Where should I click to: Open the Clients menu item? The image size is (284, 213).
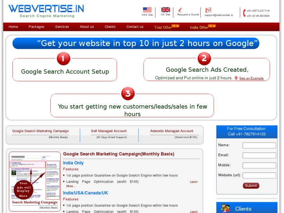click(110, 27)
